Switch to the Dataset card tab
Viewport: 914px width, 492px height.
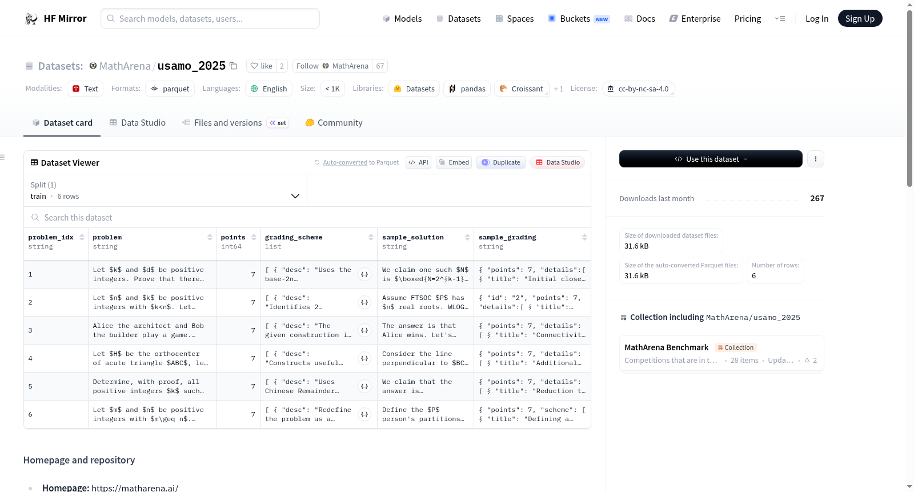coord(62,123)
